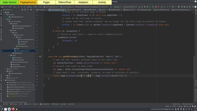Collapse the adapters folder in tree
Screen dimensions: 197x111
(9, 24)
